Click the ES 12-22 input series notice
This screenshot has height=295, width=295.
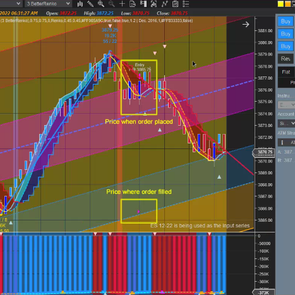point(200,226)
